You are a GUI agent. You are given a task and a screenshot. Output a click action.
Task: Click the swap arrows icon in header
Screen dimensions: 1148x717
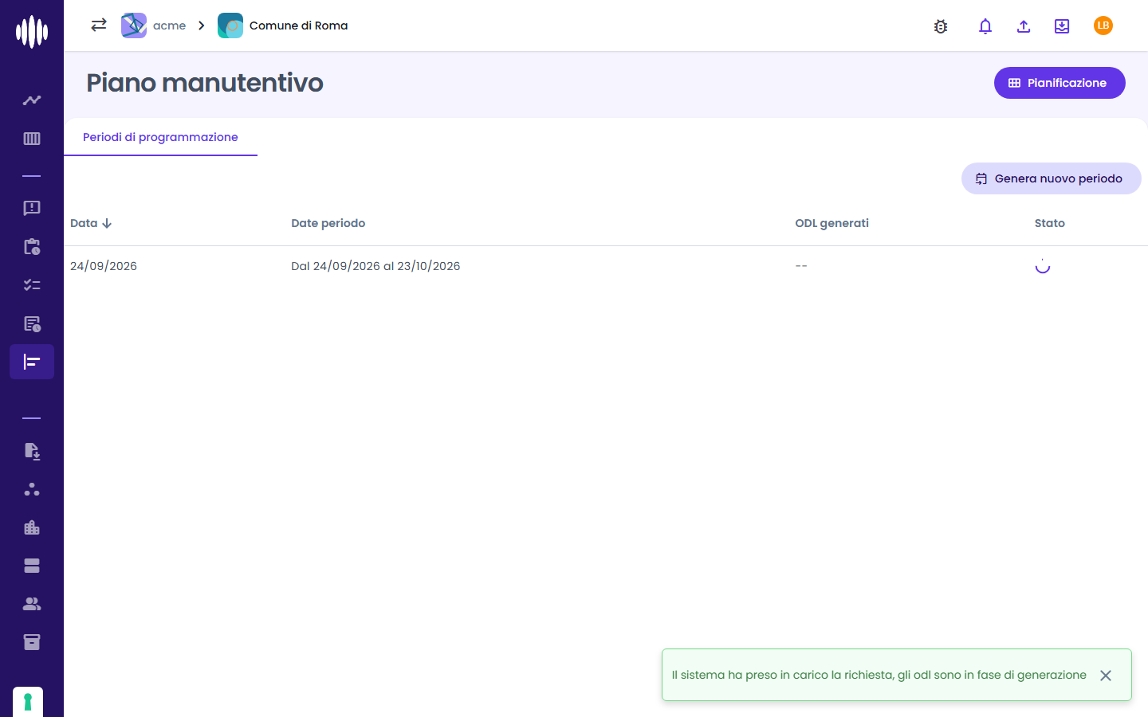pos(99,25)
